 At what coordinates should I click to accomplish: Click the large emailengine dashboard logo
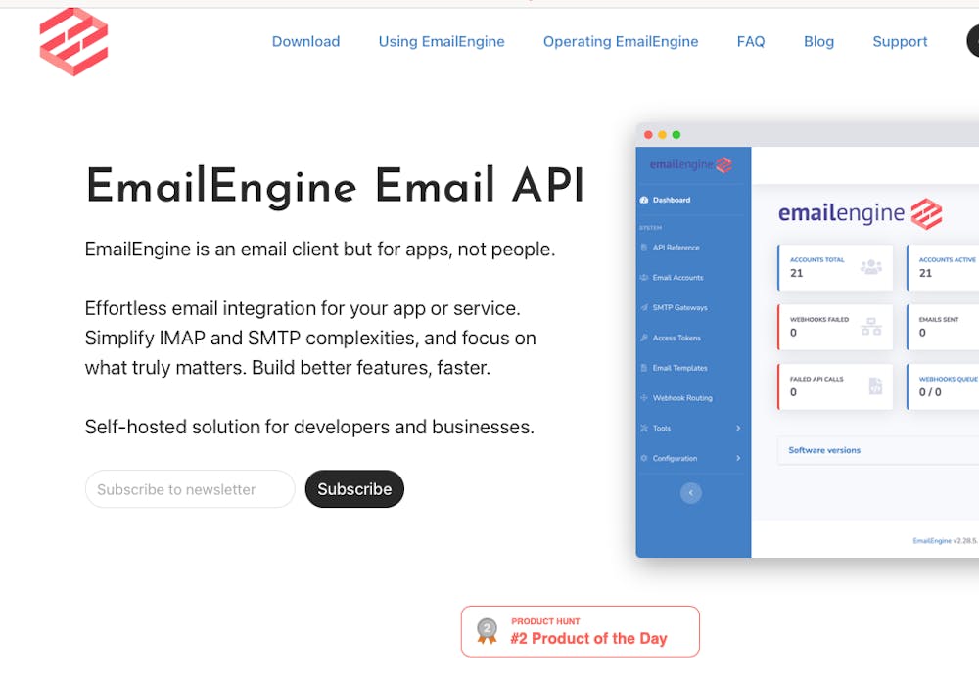pos(860,213)
